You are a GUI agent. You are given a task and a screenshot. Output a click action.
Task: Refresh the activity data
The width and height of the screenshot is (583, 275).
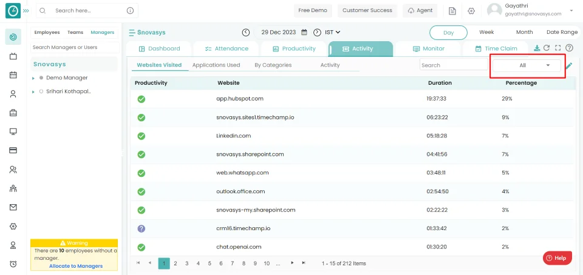(x=546, y=48)
